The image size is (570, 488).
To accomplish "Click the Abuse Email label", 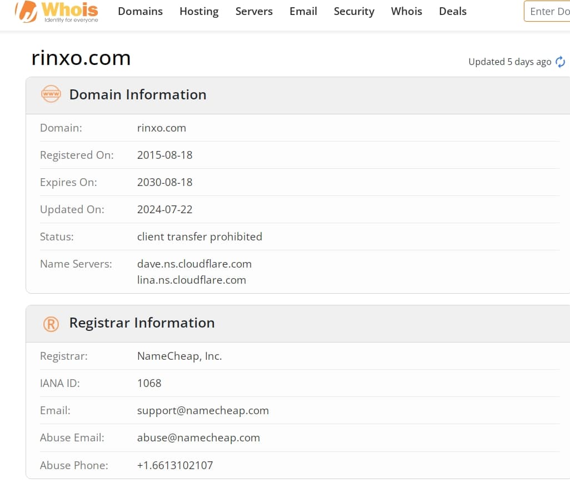I will click(72, 438).
